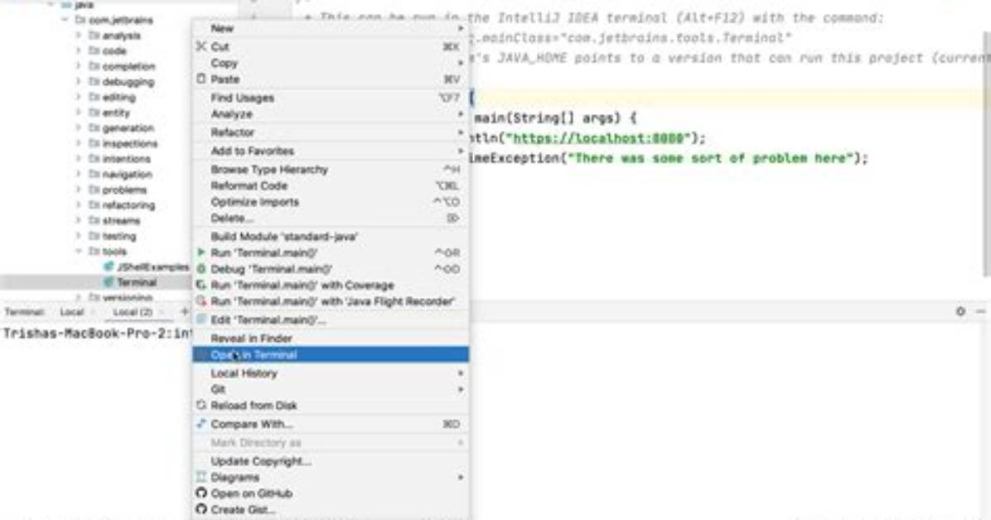Click the GitHub icon beside Create Gist
Viewport: 991px width, 520px height.
[201, 509]
